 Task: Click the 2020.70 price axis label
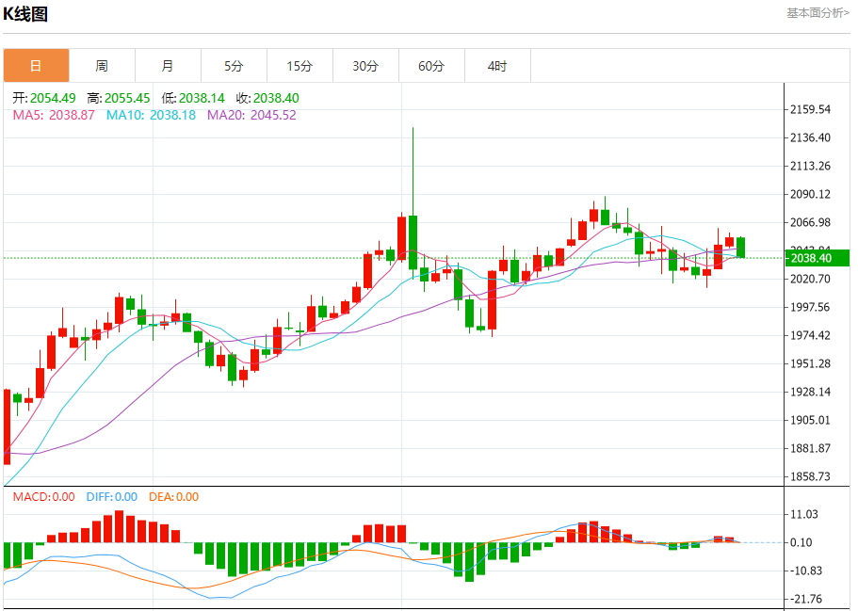(810, 279)
